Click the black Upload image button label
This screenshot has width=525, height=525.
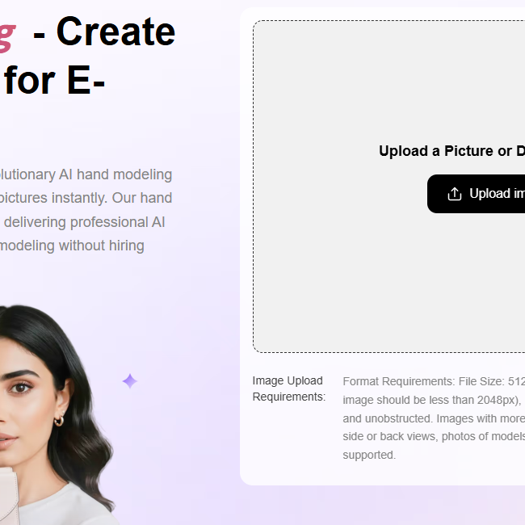[x=497, y=194]
